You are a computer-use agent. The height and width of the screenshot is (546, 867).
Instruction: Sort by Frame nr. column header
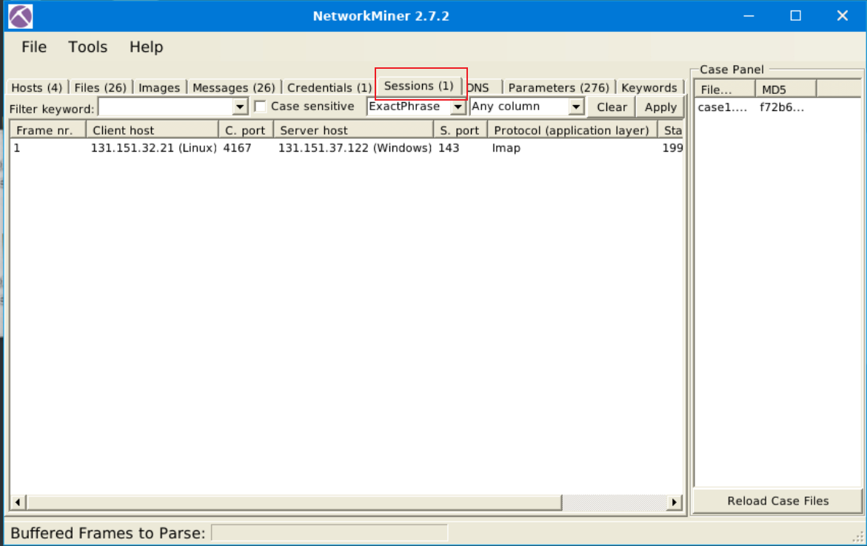click(x=48, y=130)
